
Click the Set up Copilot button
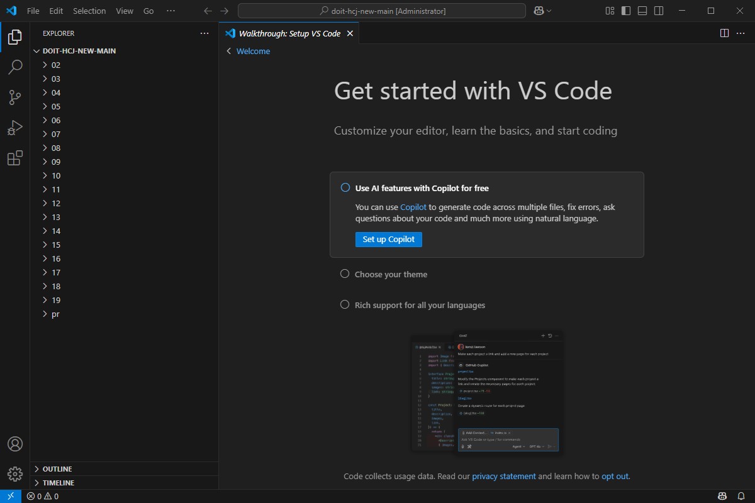(x=389, y=239)
